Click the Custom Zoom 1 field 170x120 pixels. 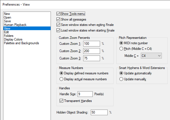92,44
